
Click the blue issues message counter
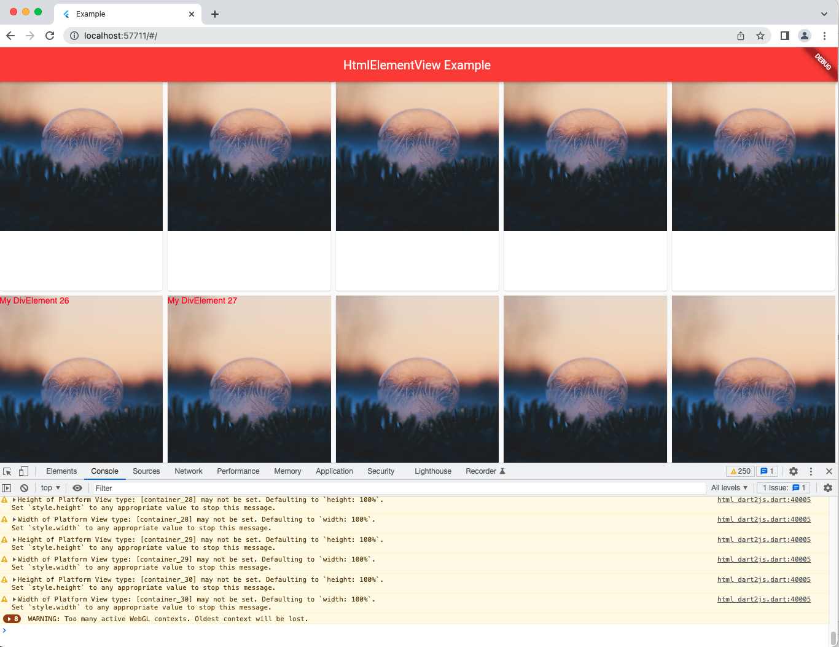[x=767, y=471]
